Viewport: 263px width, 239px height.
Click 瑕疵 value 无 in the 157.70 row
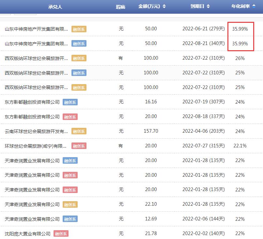pyautogui.click(x=121, y=131)
